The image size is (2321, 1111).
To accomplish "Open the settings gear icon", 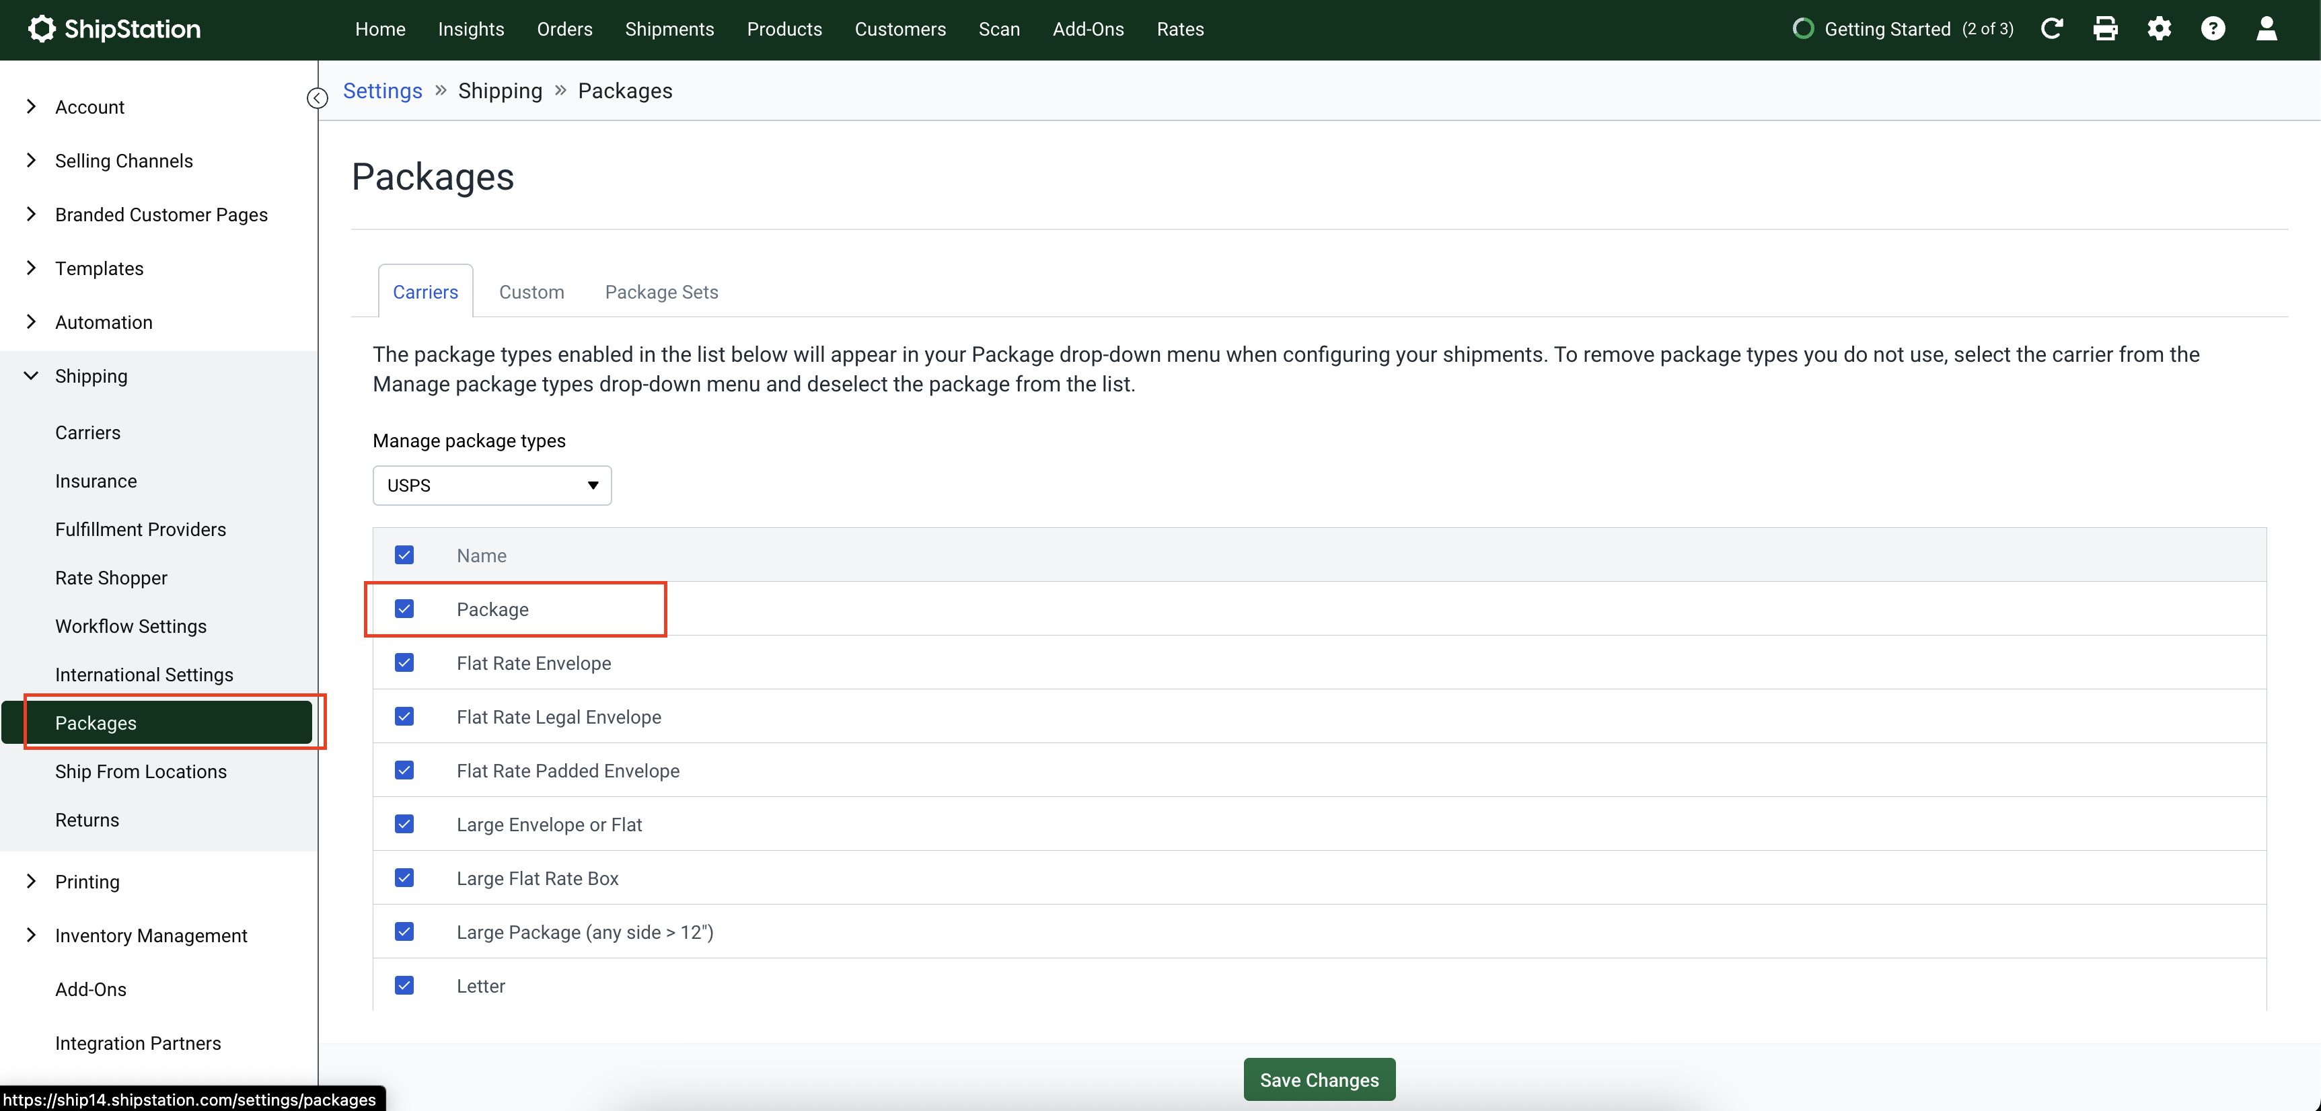I will pos(2159,29).
